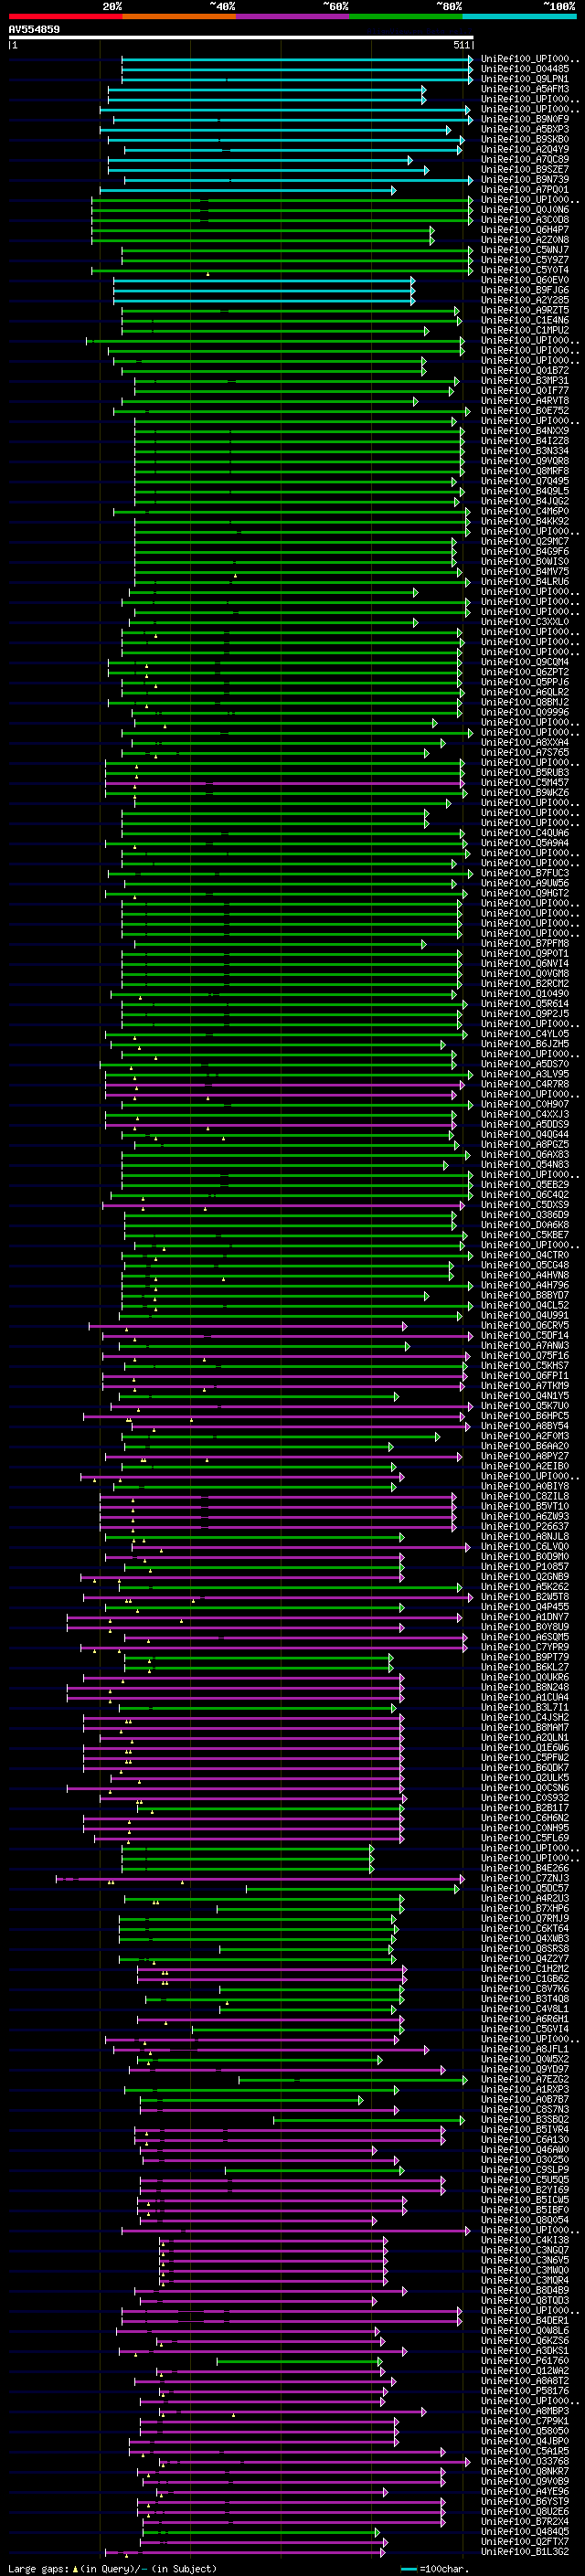Select the UniRef100_B3MP31 label
Screen dimensions: 585x2576
tap(524, 380)
